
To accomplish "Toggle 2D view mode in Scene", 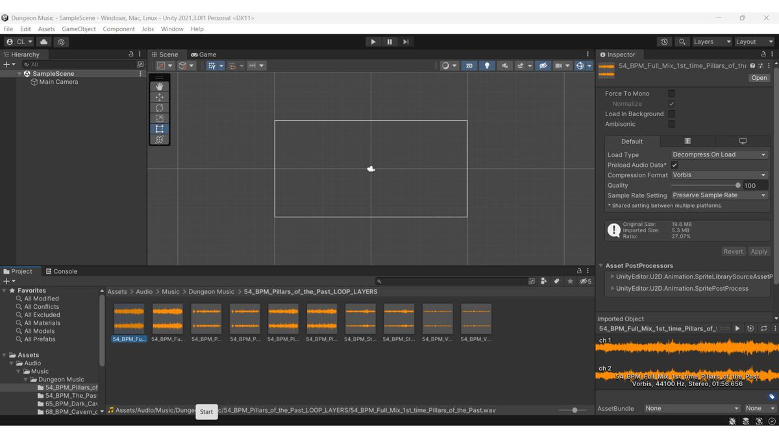I will (x=469, y=66).
